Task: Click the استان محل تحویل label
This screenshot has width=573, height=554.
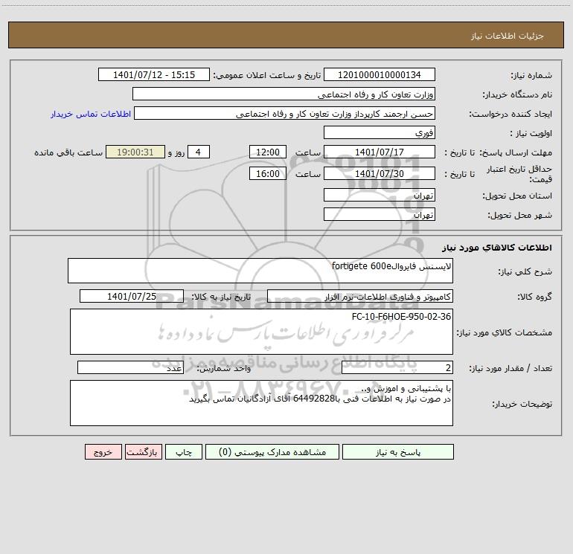Action: (517, 196)
